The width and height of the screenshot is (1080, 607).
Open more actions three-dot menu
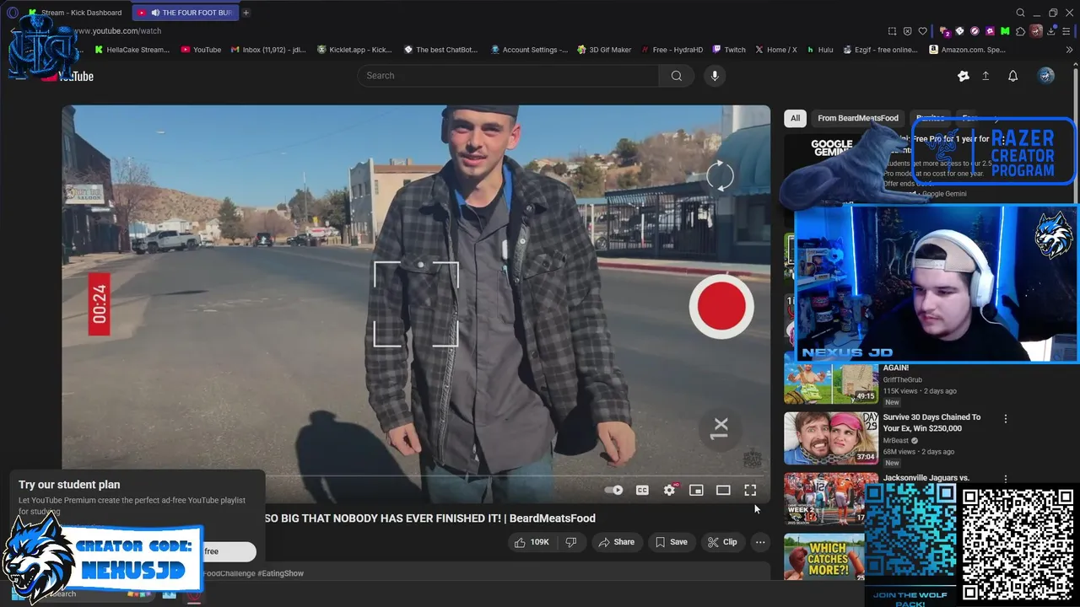760,542
